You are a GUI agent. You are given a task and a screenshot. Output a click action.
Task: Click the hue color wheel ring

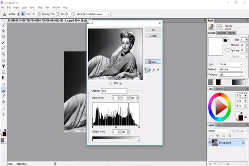[220, 95]
